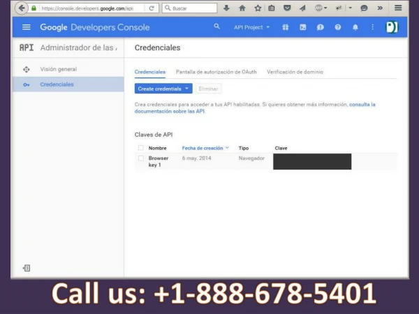
Task: Click the API logo in sidebar header
Action: [27, 47]
